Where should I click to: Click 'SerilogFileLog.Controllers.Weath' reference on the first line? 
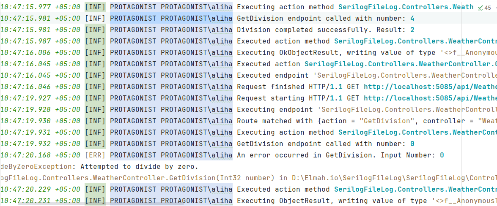(406, 7)
